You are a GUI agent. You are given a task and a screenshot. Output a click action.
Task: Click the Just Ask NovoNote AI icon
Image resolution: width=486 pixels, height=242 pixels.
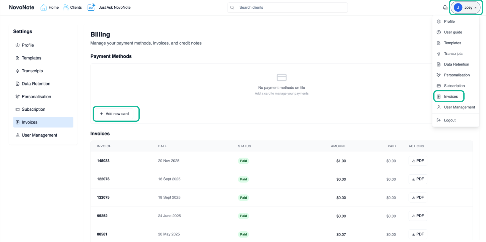point(91,7)
